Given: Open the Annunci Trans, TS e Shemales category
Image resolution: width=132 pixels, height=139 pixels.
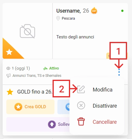Looking at the screenshot, I should [x=37, y=76].
